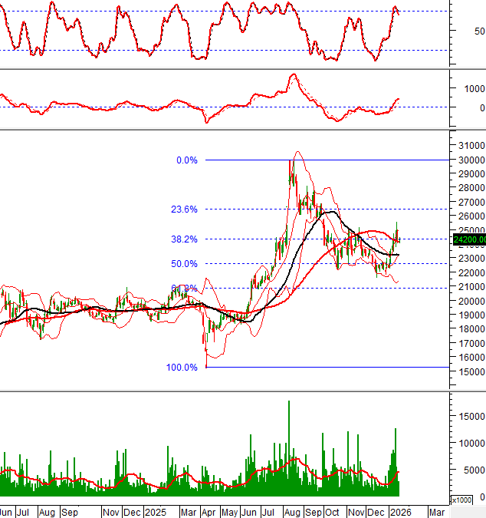Click 31000 on the price axis

coord(467,146)
